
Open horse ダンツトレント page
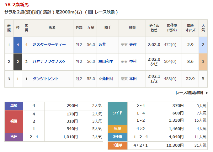click(45, 79)
